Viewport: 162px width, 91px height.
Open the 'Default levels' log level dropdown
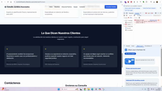(x=157, y=15)
